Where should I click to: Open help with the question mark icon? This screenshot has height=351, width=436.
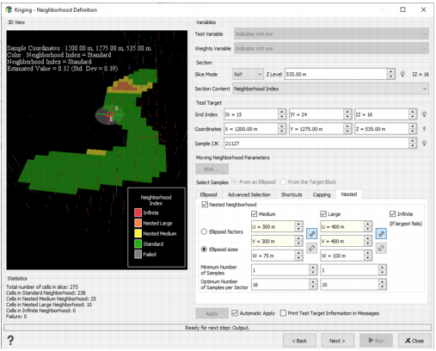[x=10, y=341]
